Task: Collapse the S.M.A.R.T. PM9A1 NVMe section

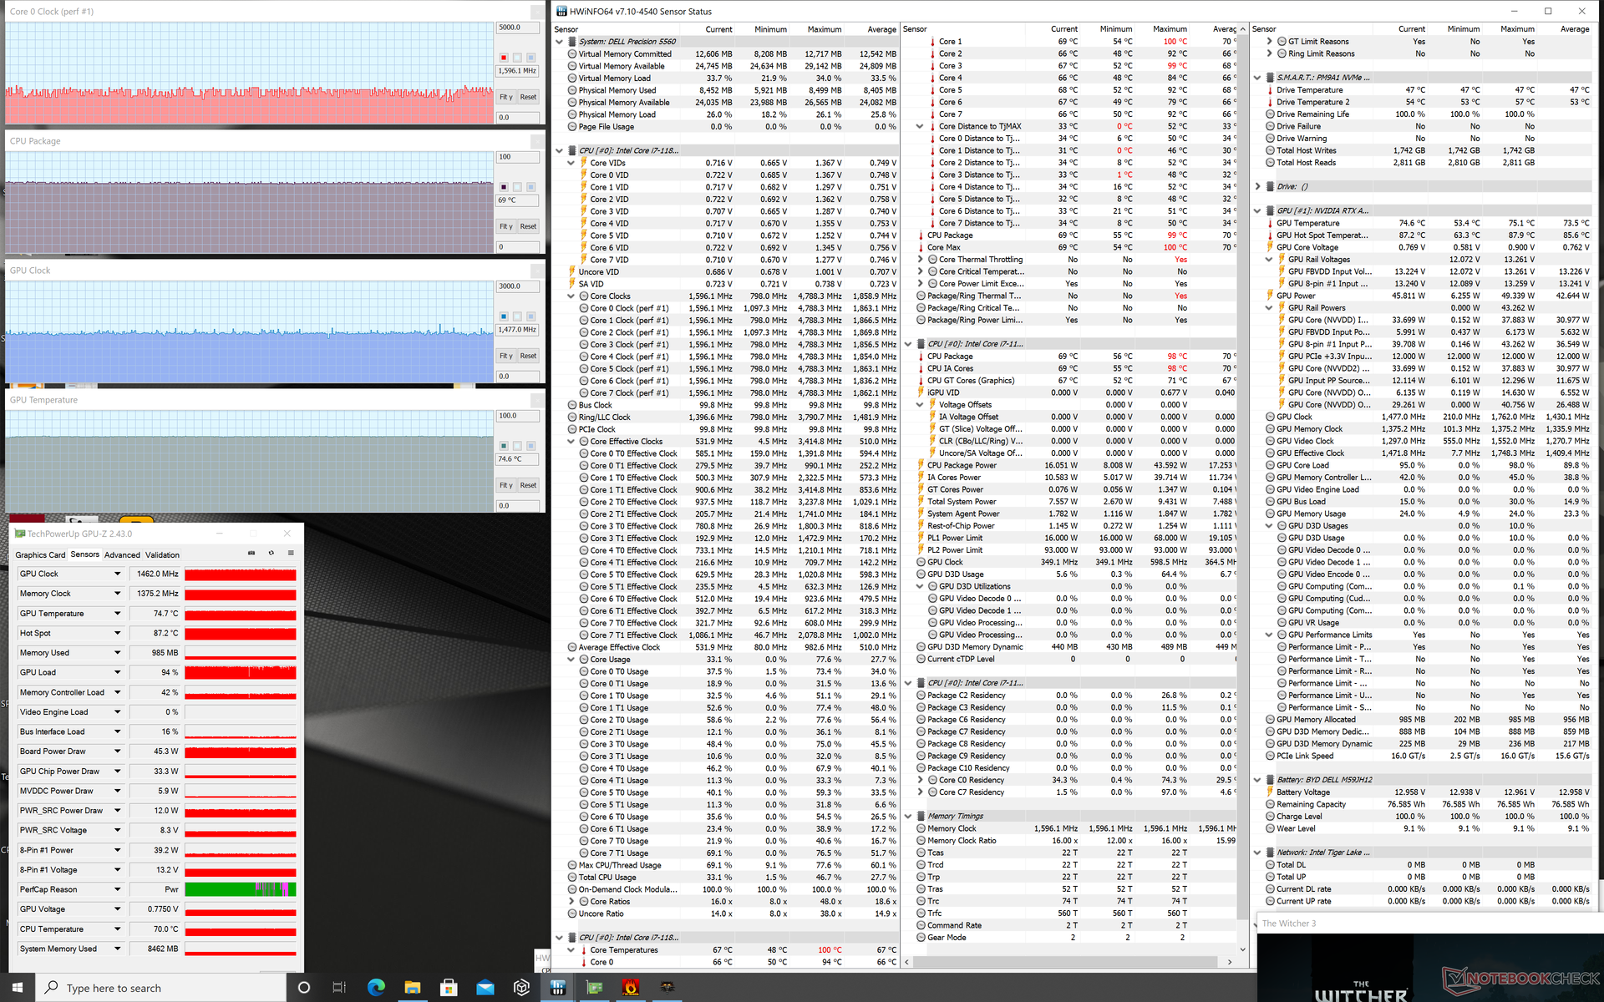Action: click(1257, 78)
